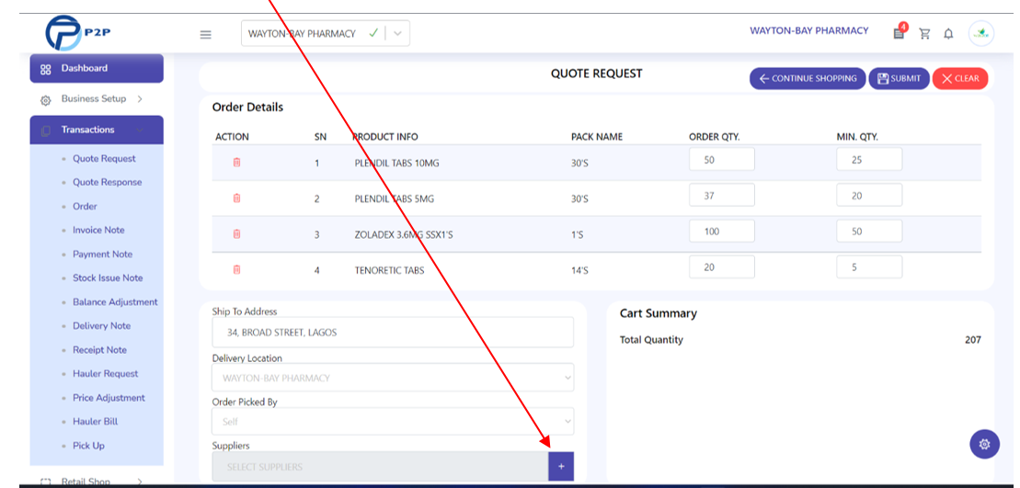Open the Order Picked By dropdown
The height and width of the screenshot is (488, 1020).
(x=393, y=422)
